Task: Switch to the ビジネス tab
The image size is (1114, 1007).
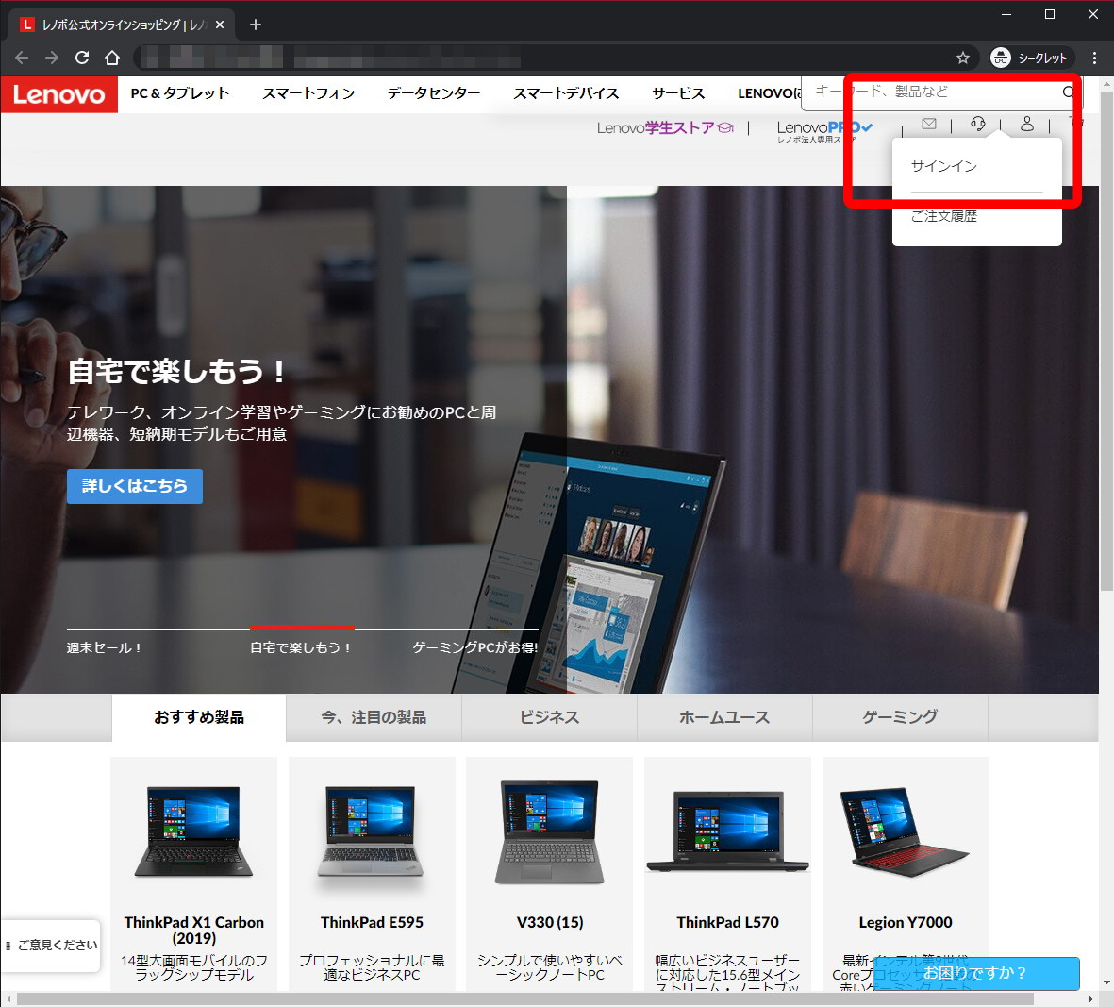Action: click(549, 717)
